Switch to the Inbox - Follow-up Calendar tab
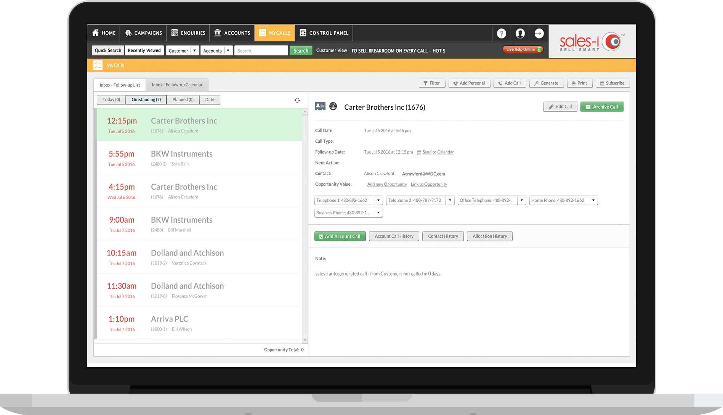723x415 pixels. point(177,85)
